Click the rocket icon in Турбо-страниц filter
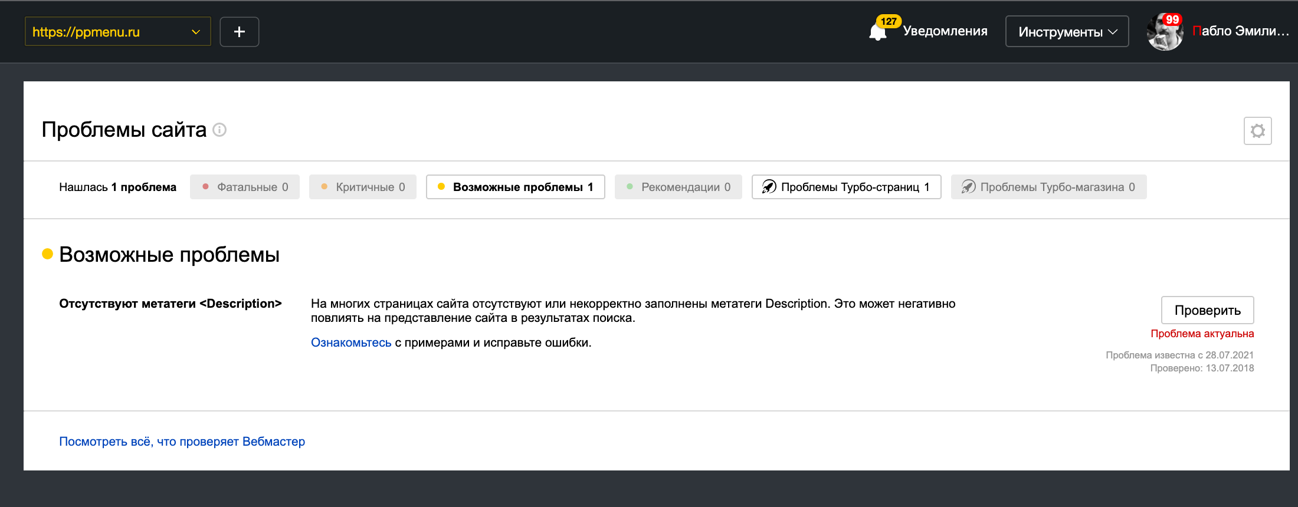Screen dimensions: 1298x507 (769, 187)
